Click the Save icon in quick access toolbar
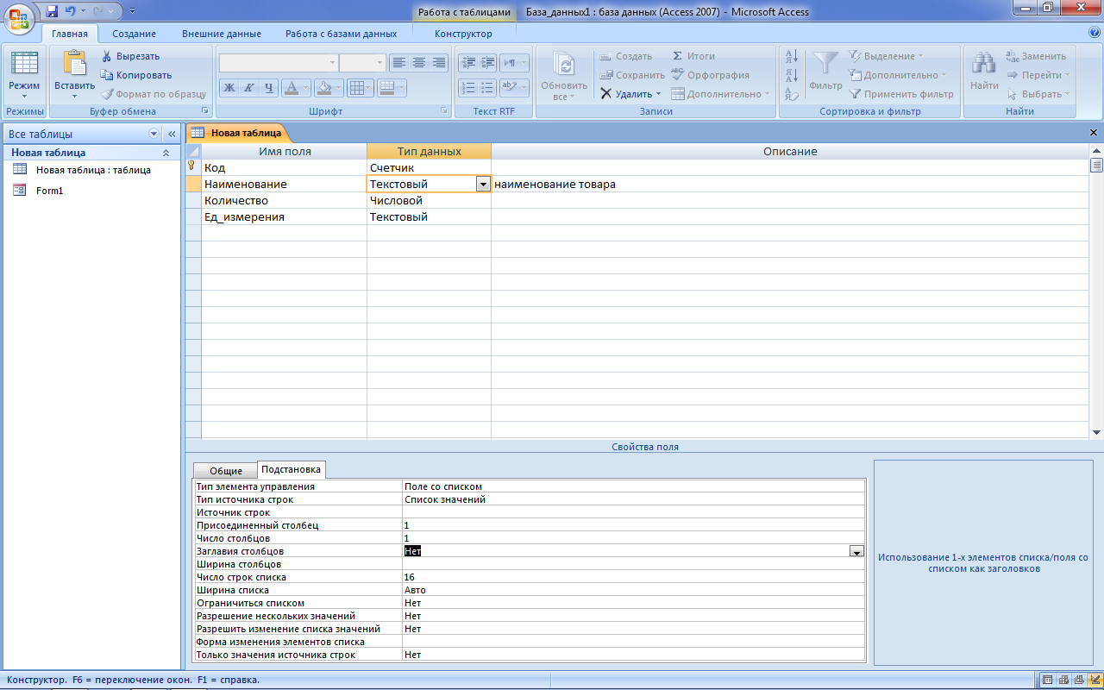This screenshot has width=1104, height=690. 52,12
